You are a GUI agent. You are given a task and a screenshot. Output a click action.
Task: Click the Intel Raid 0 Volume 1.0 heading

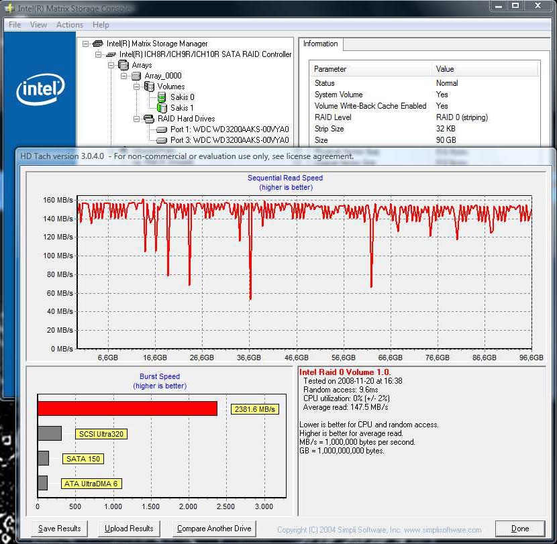[x=344, y=372]
